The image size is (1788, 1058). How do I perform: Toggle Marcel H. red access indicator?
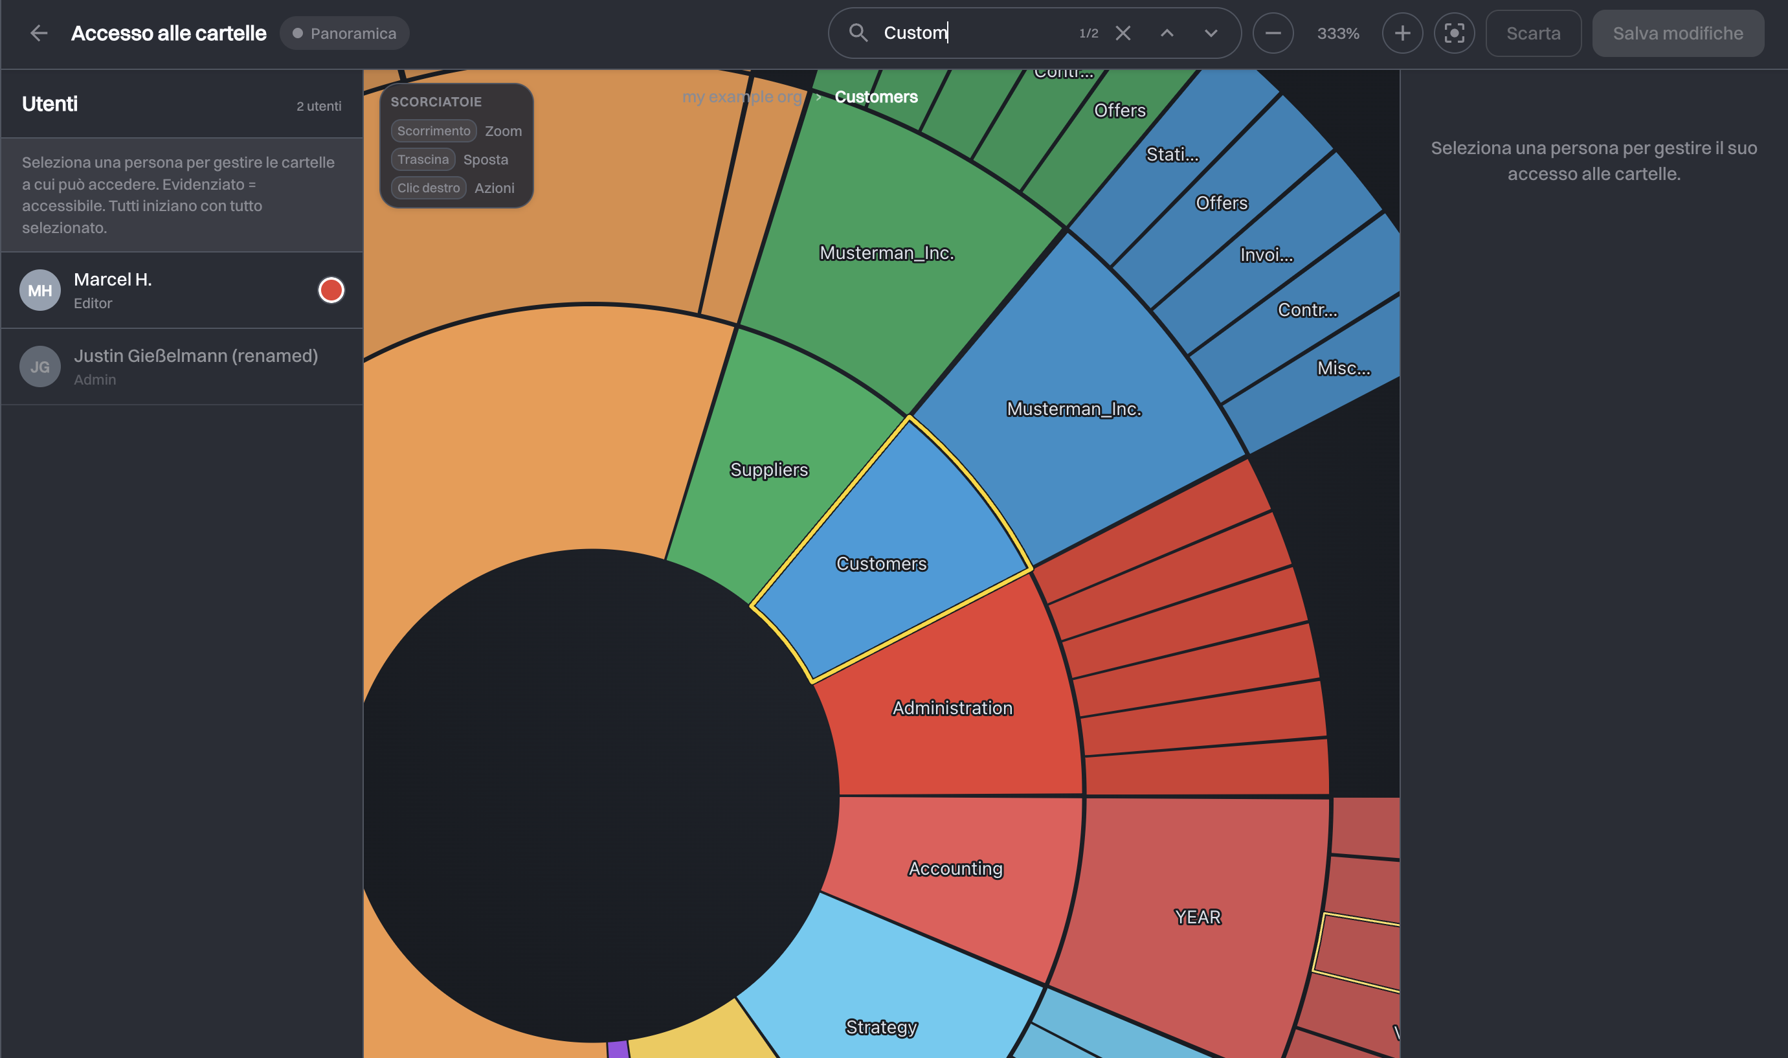[331, 290]
